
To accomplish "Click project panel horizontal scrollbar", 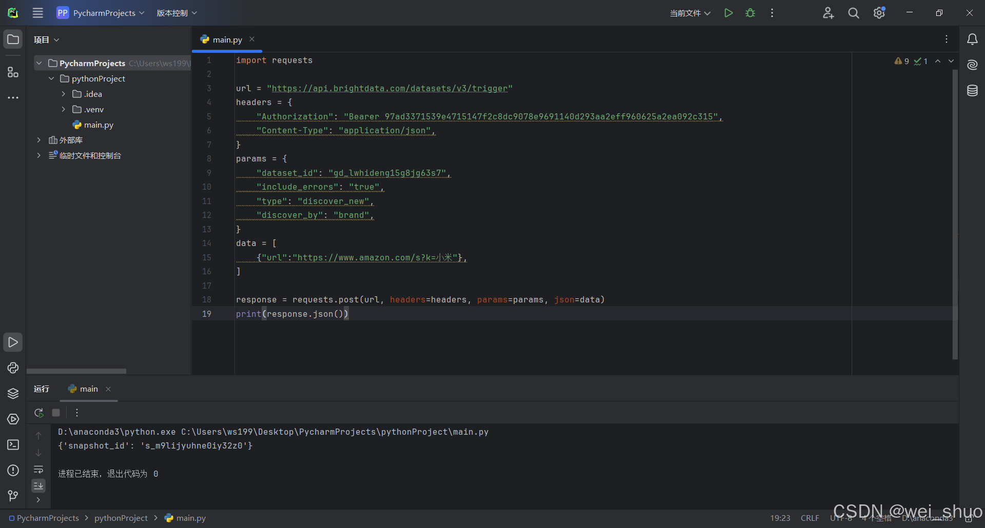I will click(76, 371).
